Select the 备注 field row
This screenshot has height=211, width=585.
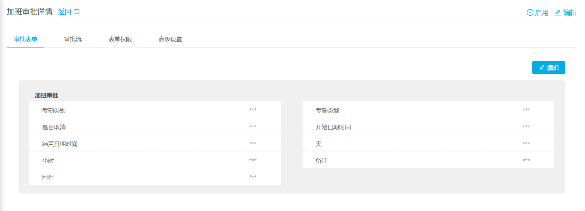point(428,160)
